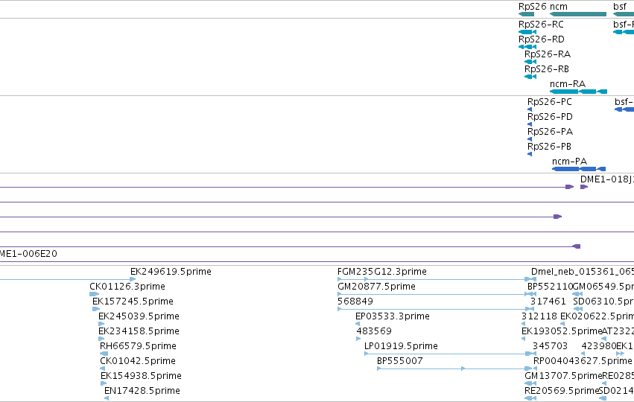Select the RpS26 gene label
The width and height of the screenshot is (634, 402).
532,7
